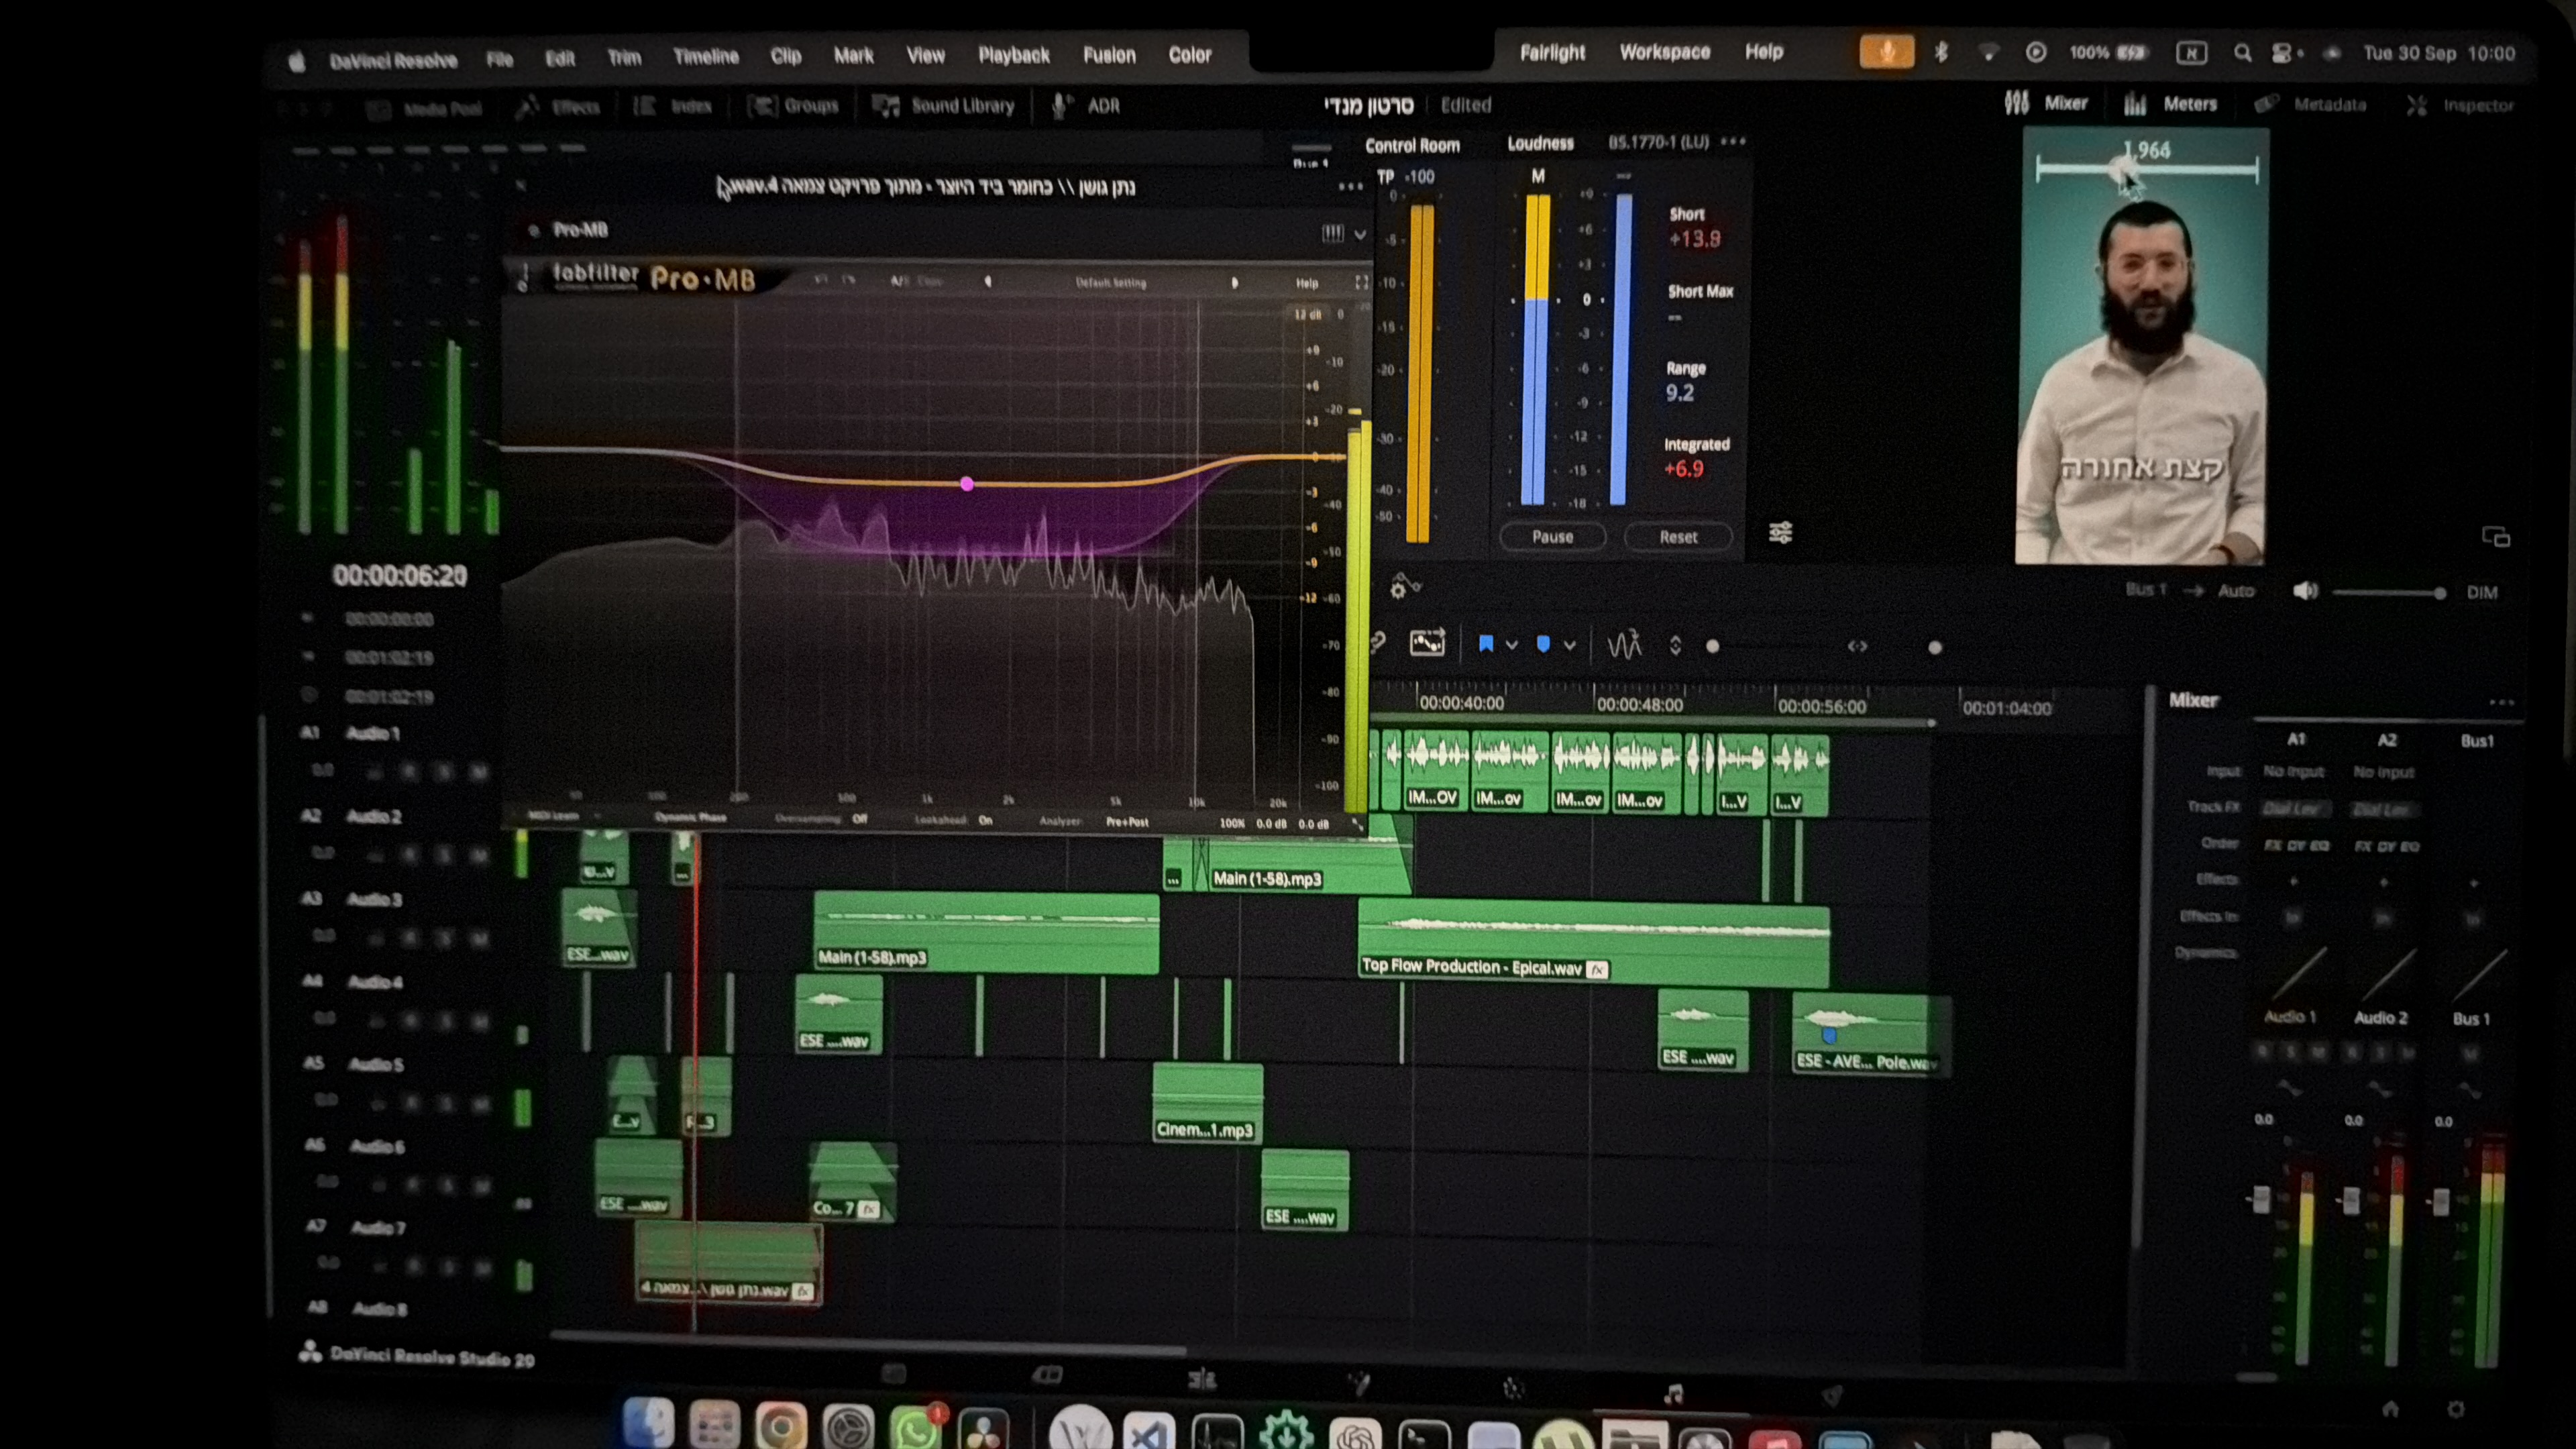Expand the flag color dropdown arrow
This screenshot has height=1449, width=2576.
[x=1512, y=645]
